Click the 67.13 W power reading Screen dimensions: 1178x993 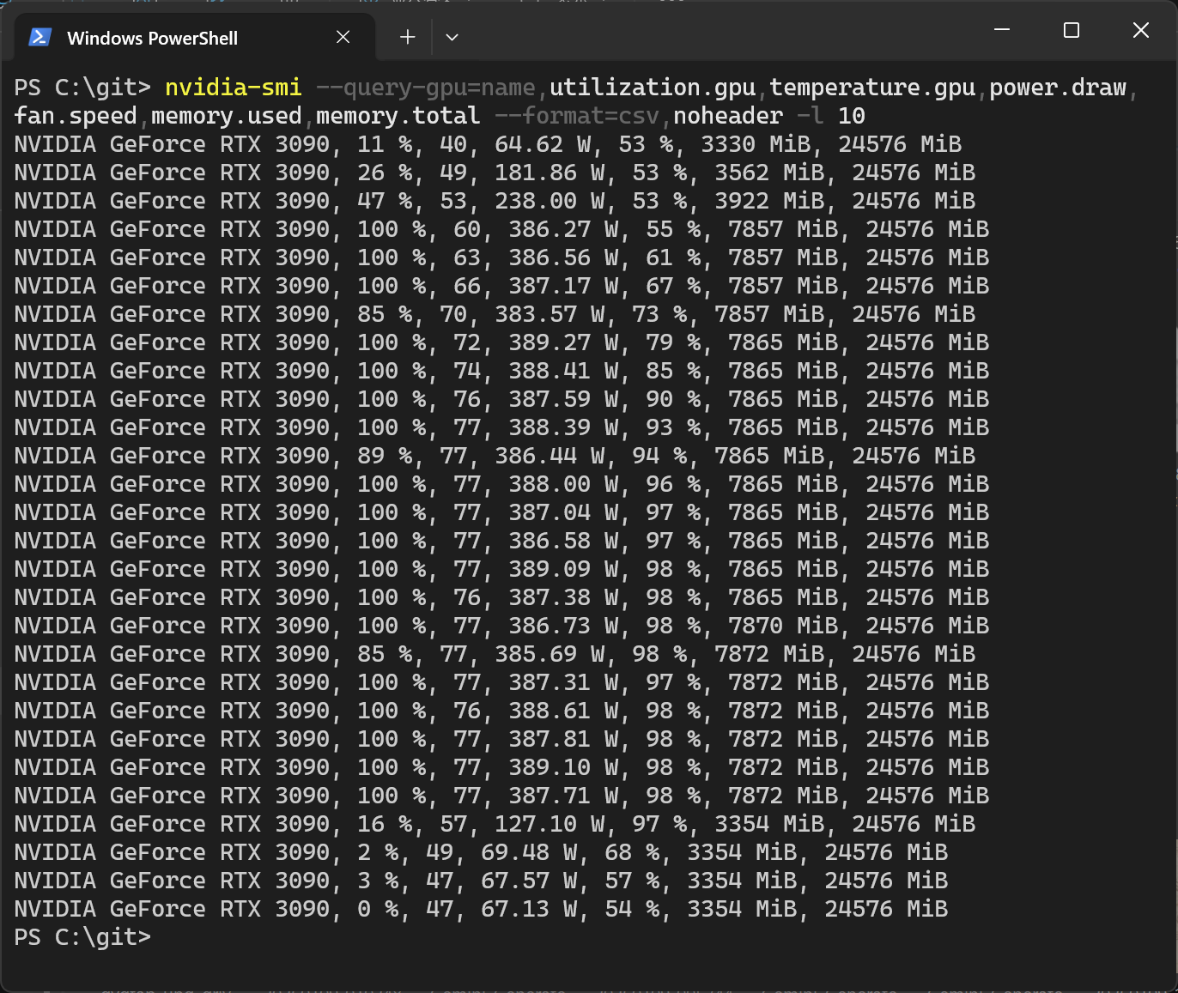pyautogui.click(x=529, y=909)
